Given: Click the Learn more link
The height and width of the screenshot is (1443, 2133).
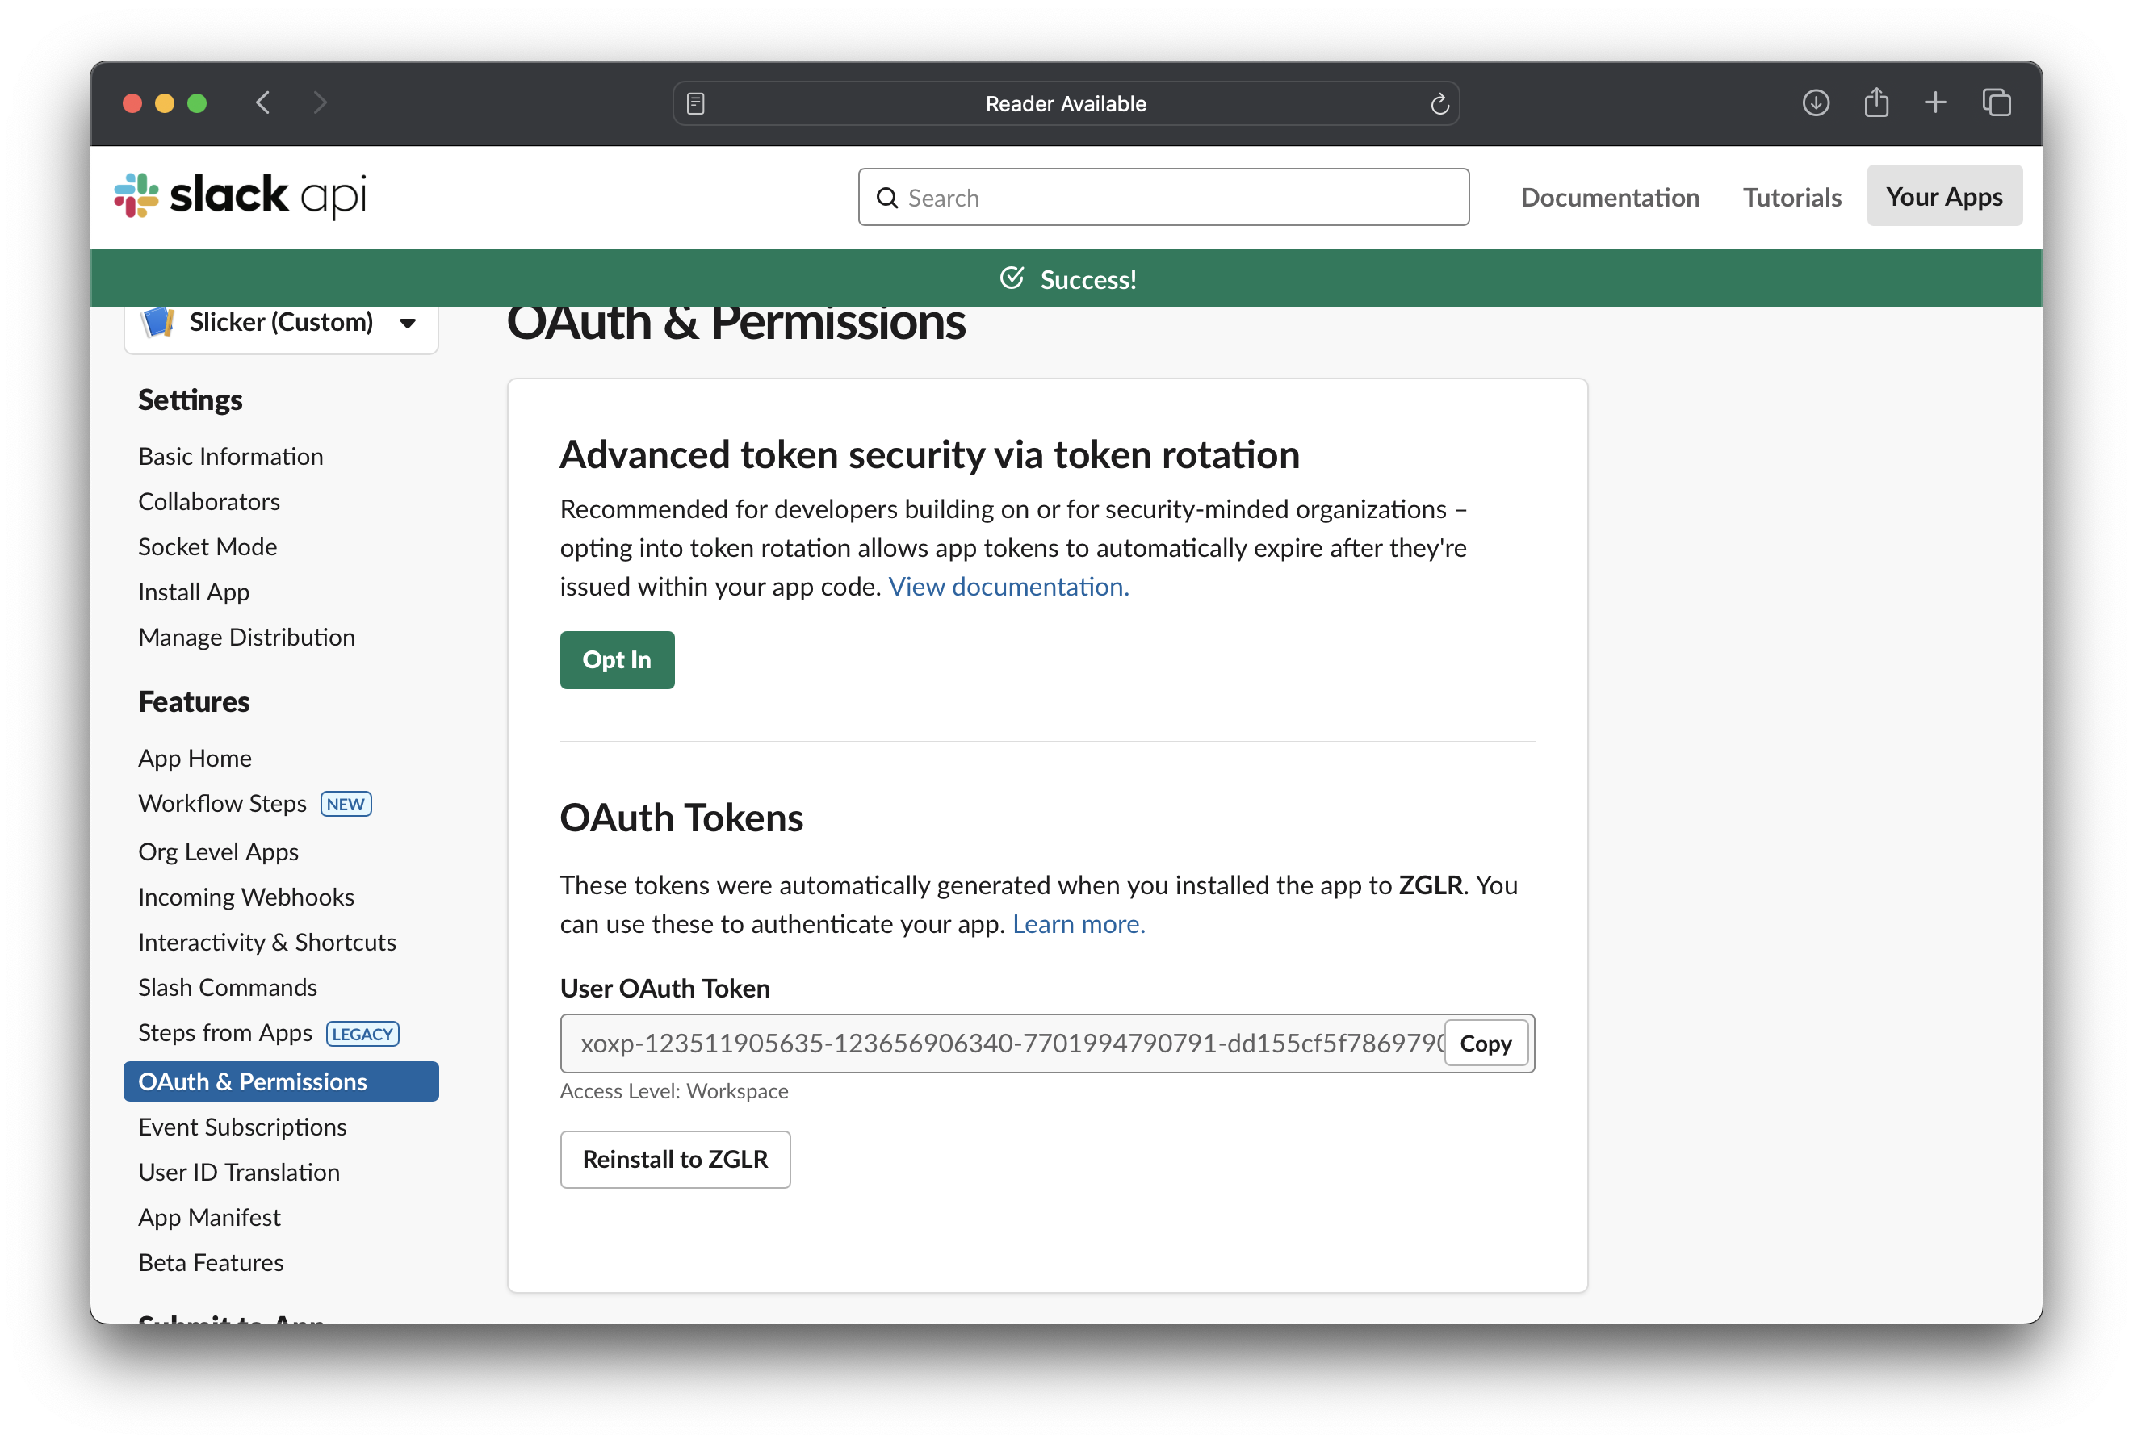Looking at the screenshot, I should pyautogui.click(x=1079, y=924).
